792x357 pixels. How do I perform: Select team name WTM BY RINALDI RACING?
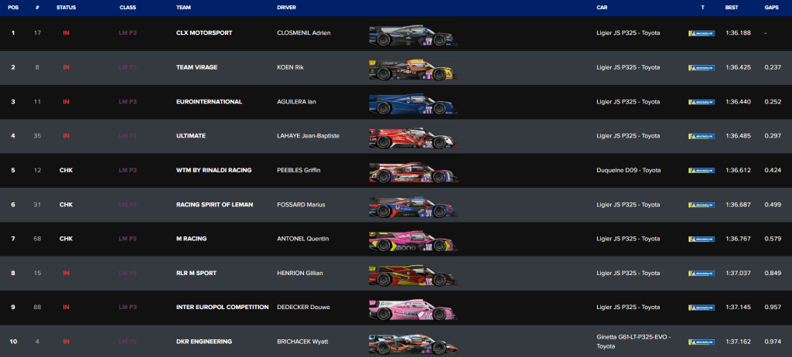pos(213,170)
